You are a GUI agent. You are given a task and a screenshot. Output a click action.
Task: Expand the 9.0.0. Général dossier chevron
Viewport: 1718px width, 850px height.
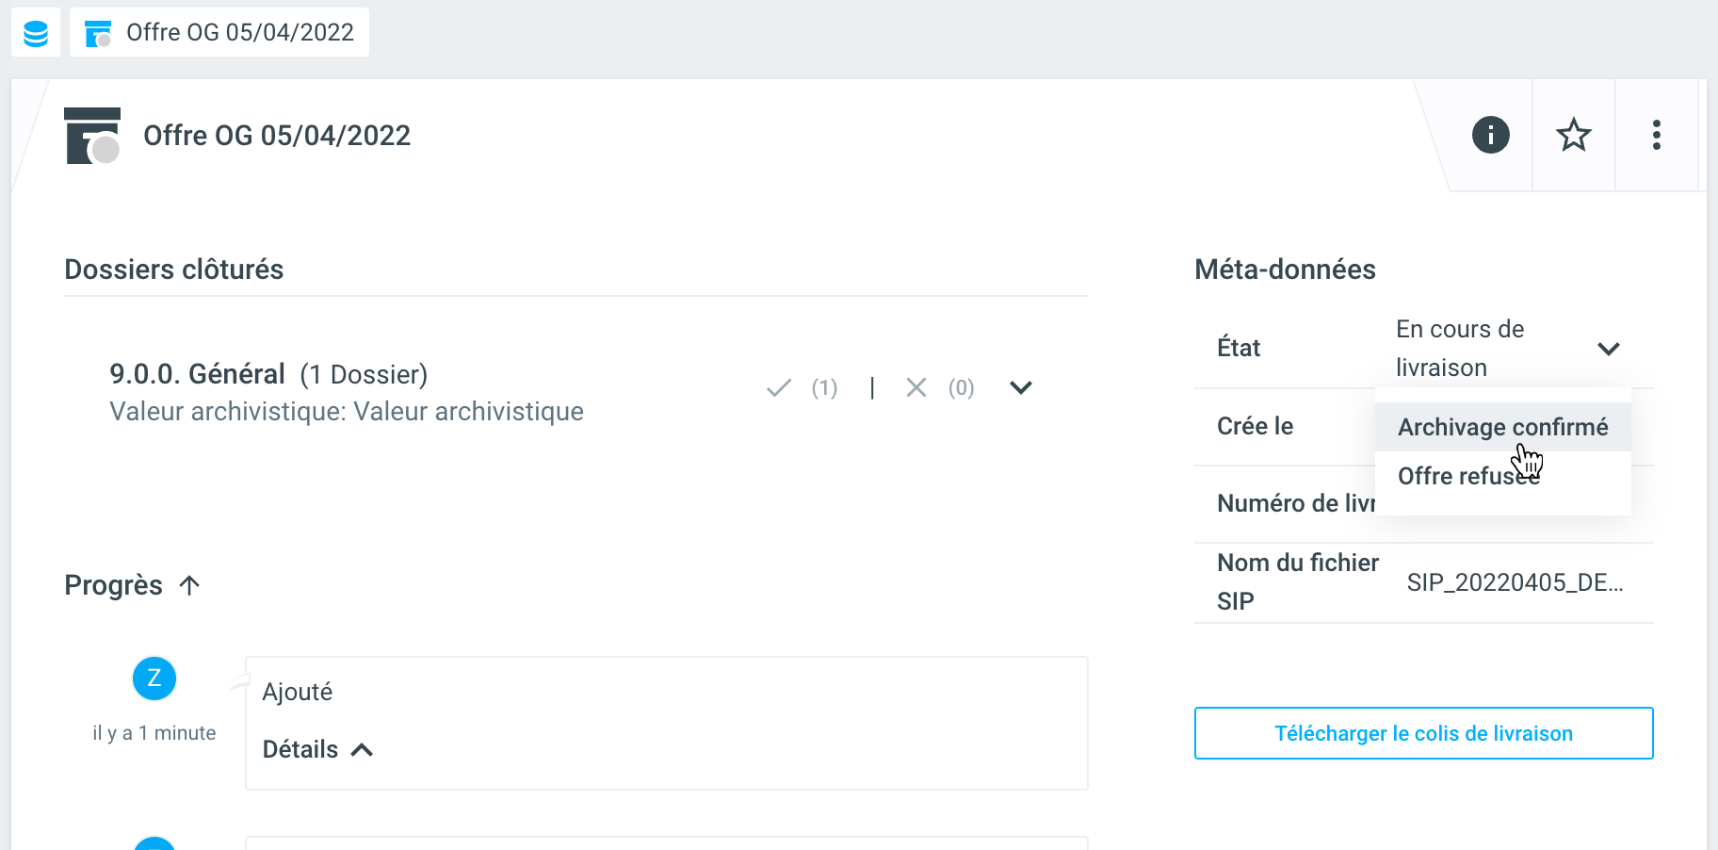1021,388
